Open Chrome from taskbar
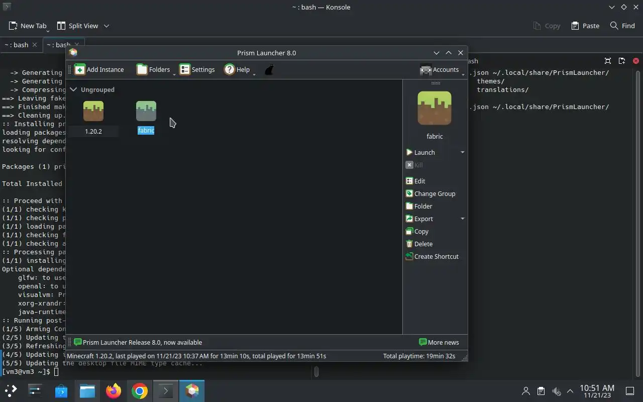This screenshot has height=402, width=643. (x=140, y=390)
